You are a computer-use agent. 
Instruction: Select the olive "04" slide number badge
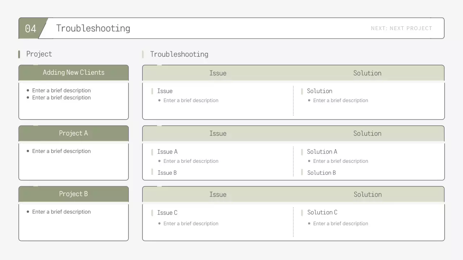(31, 28)
